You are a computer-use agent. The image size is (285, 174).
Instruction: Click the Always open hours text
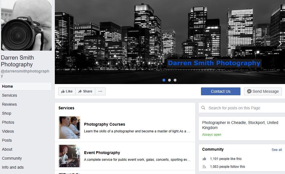[212, 135]
